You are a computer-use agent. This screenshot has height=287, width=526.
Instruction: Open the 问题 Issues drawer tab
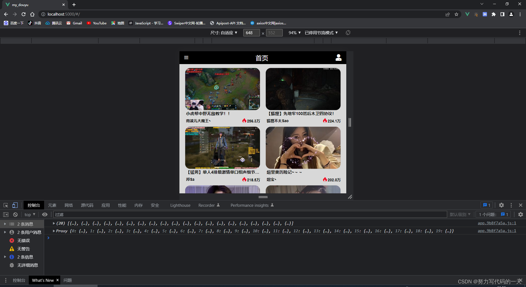point(68,280)
